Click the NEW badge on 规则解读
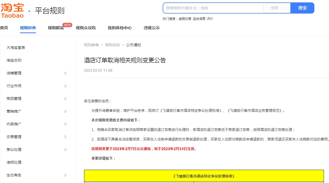The image size is (329, 183). coord(67,25)
